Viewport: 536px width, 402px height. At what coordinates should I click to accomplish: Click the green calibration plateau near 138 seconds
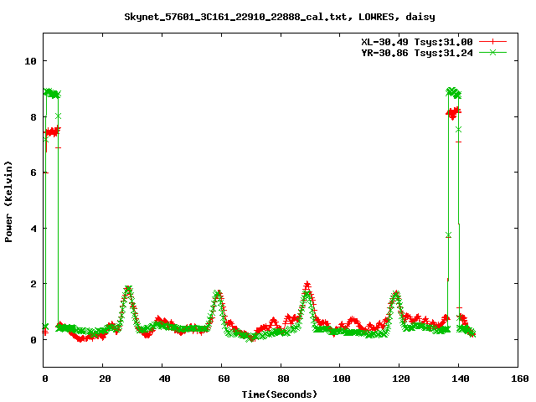pos(454,93)
